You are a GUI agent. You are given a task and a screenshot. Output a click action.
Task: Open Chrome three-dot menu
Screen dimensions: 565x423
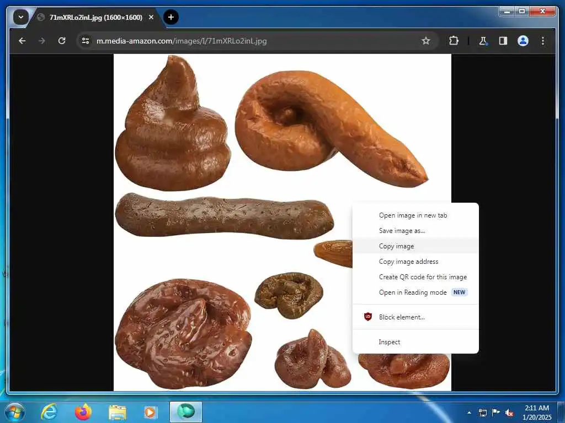pyautogui.click(x=543, y=41)
